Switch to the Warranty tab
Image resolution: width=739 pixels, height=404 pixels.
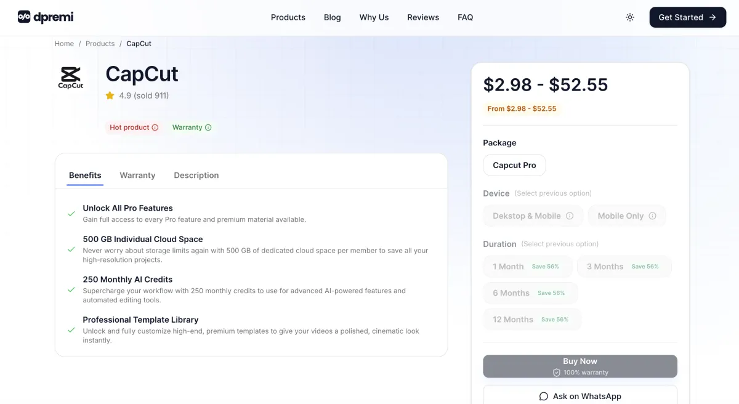pyautogui.click(x=137, y=175)
